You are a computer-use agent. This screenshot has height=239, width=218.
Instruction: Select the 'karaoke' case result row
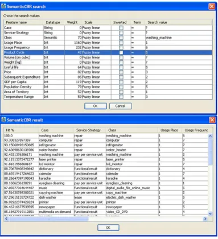106,178
